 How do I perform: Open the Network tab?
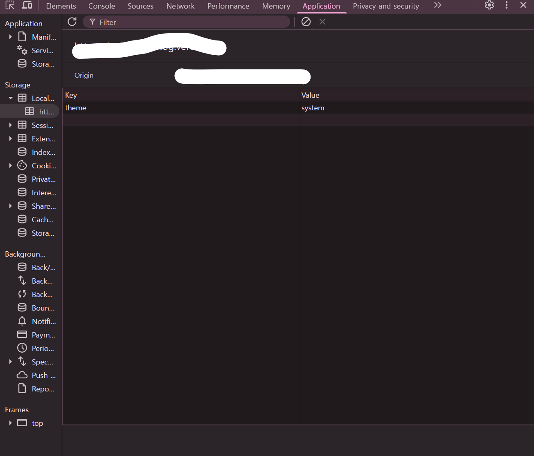click(180, 6)
